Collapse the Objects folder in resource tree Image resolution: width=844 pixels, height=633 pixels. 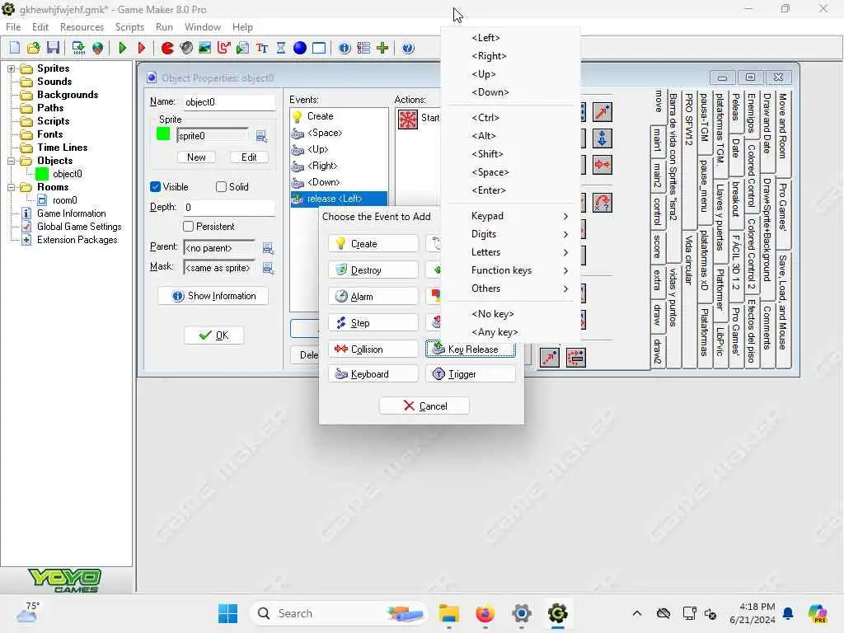[11, 161]
